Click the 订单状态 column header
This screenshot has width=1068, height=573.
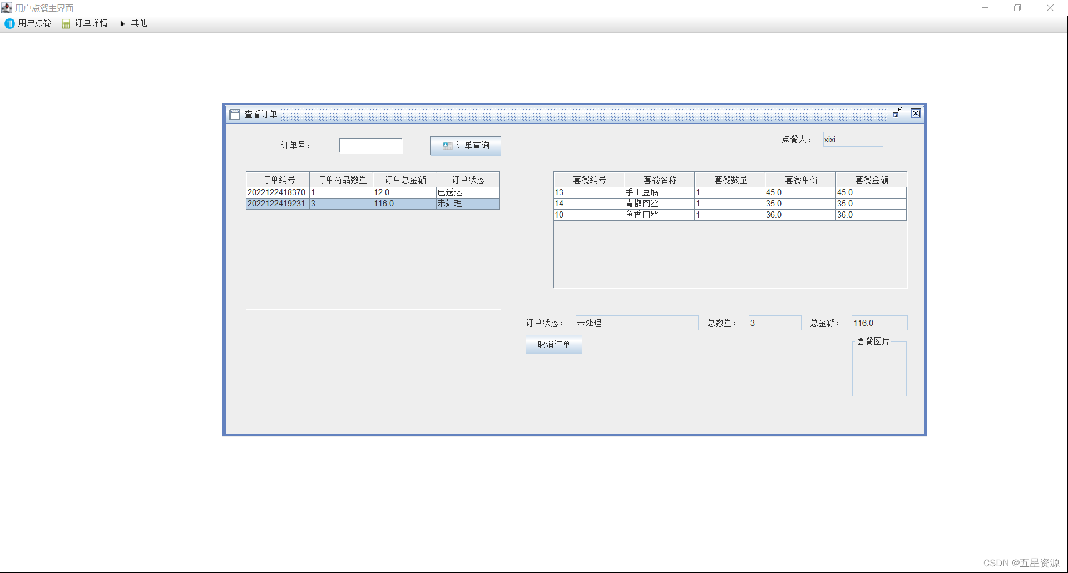click(468, 180)
